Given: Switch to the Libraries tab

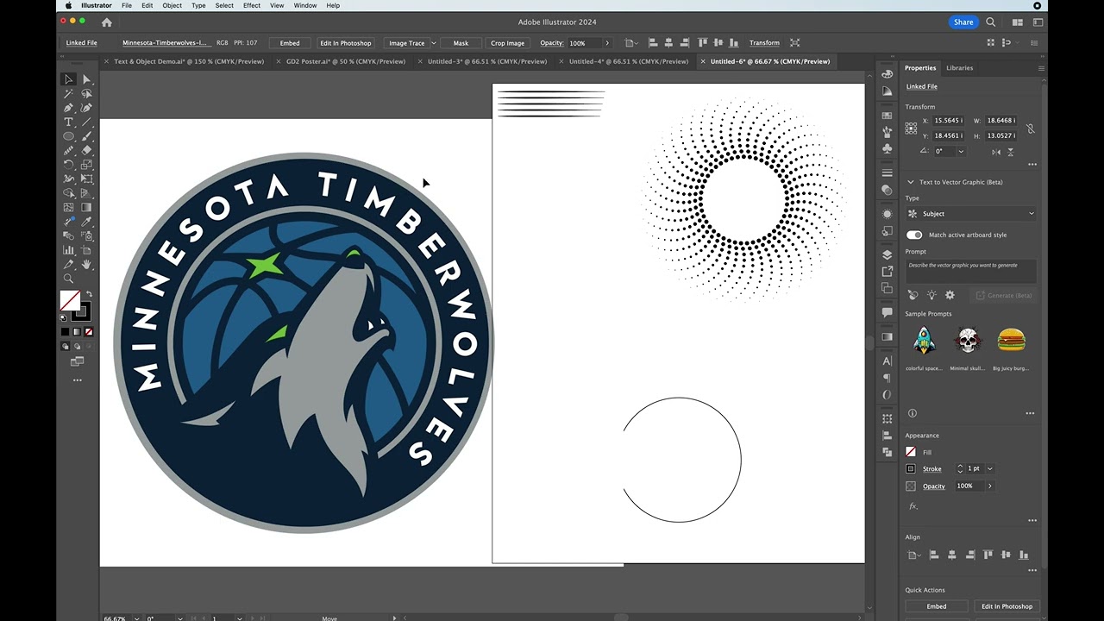Looking at the screenshot, I should coord(959,67).
